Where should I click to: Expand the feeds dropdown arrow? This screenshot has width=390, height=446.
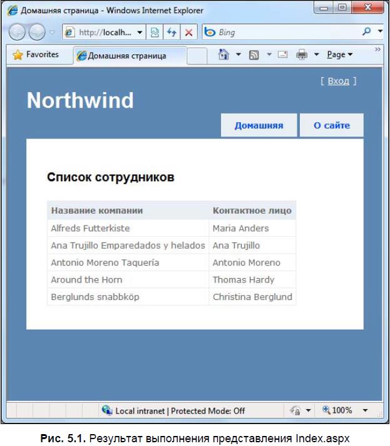click(269, 54)
